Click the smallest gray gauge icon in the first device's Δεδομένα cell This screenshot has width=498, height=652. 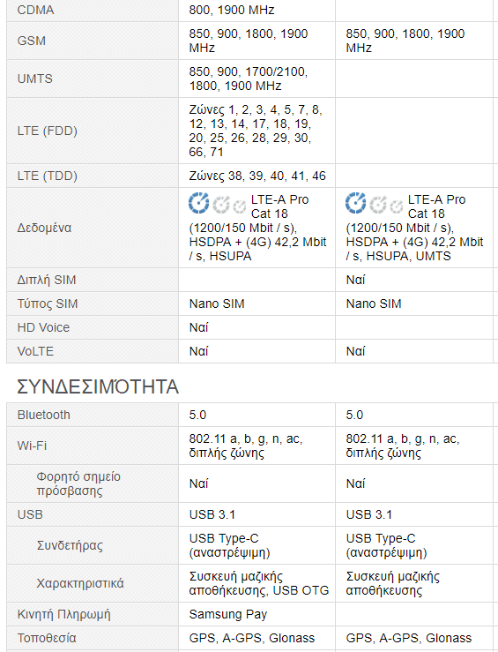coord(239,206)
